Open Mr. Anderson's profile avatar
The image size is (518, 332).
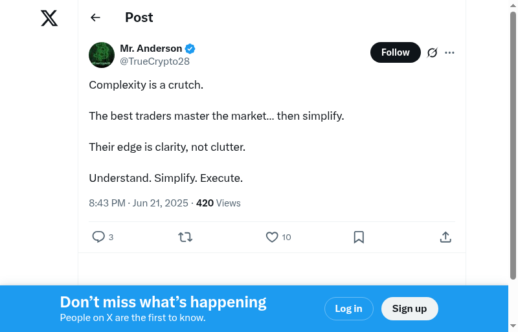click(102, 55)
